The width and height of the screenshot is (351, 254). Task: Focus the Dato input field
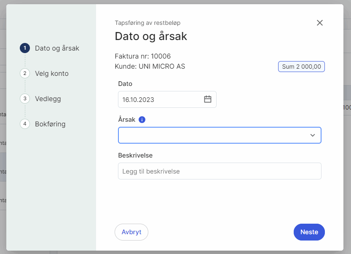pyautogui.click(x=167, y=99)
